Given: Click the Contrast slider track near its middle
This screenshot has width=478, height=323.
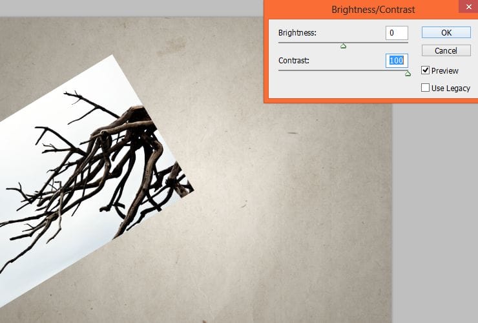Looking at the screenshot, I should [x=343, y=70].
